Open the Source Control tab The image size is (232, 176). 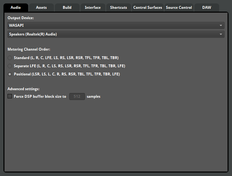pyautogui.click(x=179, y=8)
